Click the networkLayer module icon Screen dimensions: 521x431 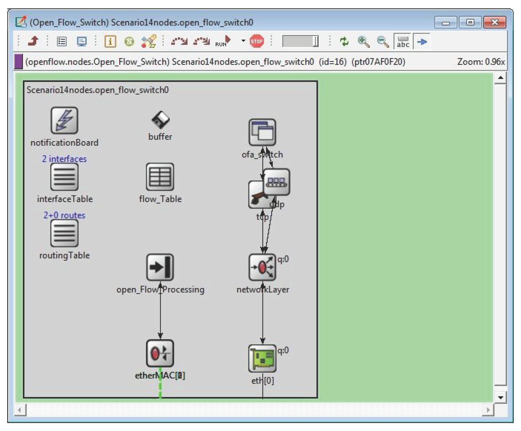[262, 267]
